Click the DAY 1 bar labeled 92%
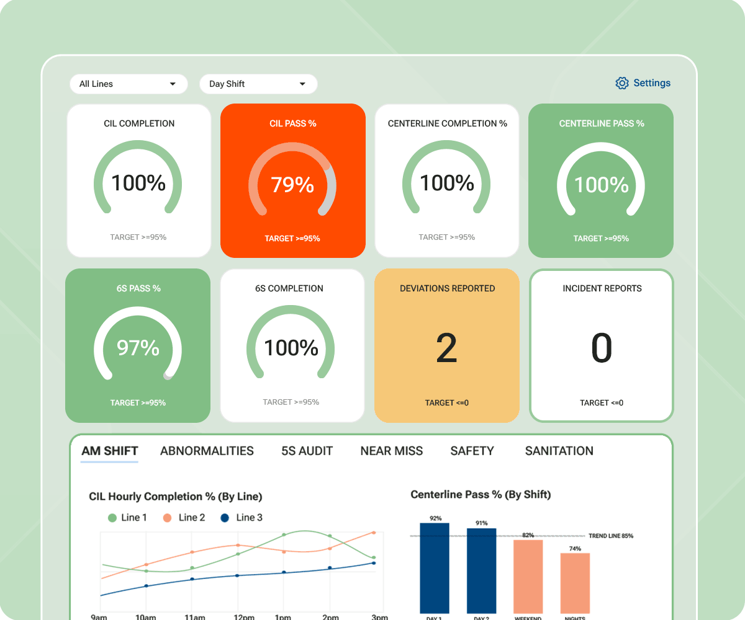Viewport: 745px width, 620px height. tap(435, 568)
